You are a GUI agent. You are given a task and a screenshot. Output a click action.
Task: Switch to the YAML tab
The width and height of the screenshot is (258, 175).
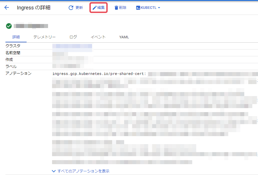pyautogui.click(x=124, y=37)
